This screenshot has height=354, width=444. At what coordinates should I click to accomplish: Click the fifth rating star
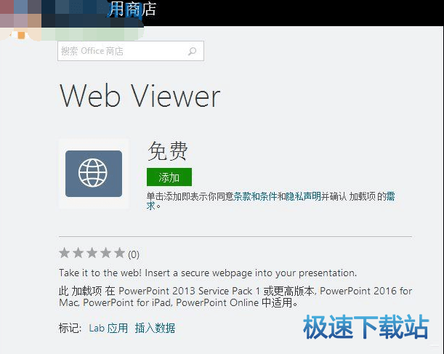119,253
